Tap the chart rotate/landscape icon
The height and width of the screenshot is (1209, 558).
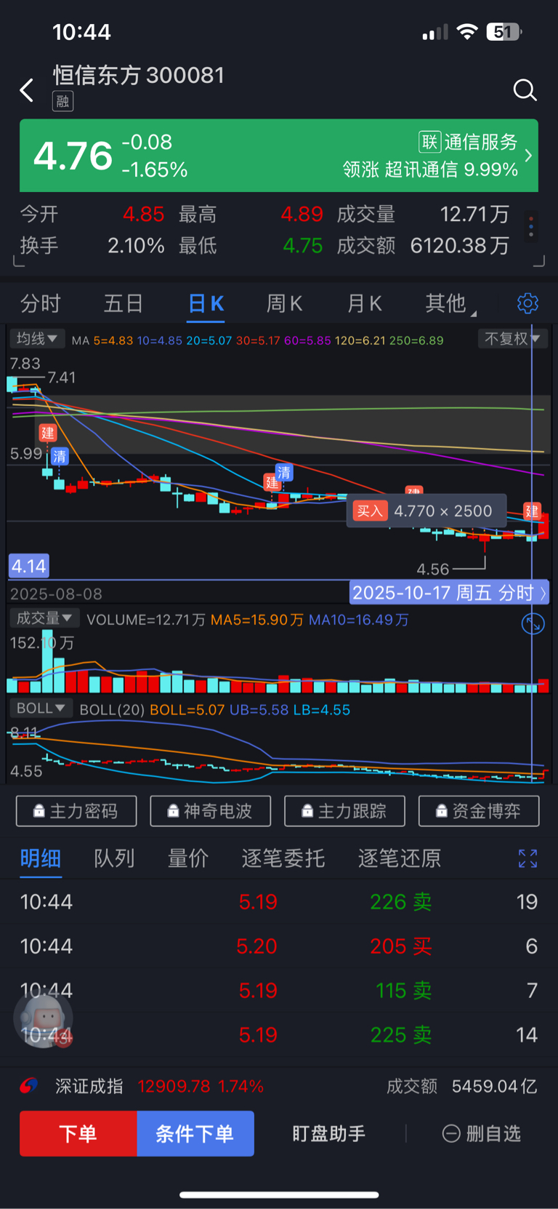tap(533, 624)
